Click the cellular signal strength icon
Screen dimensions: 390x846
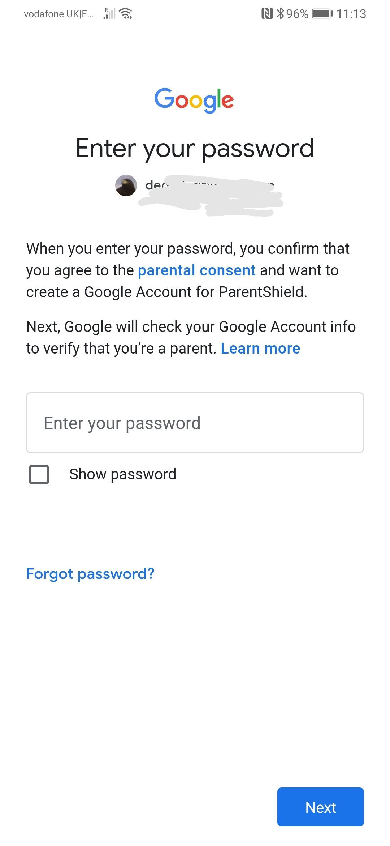pyautogui.click(x=109, y=14)
